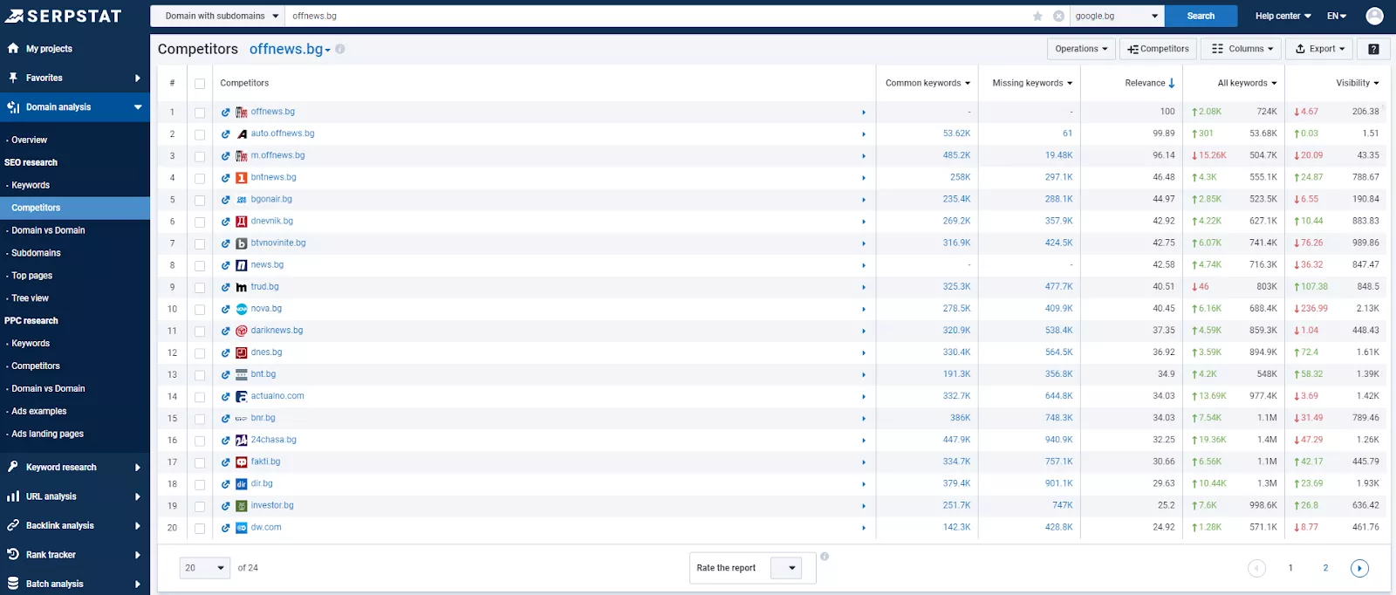Open the offnews.bg domain title dropdown

point(290,49)
